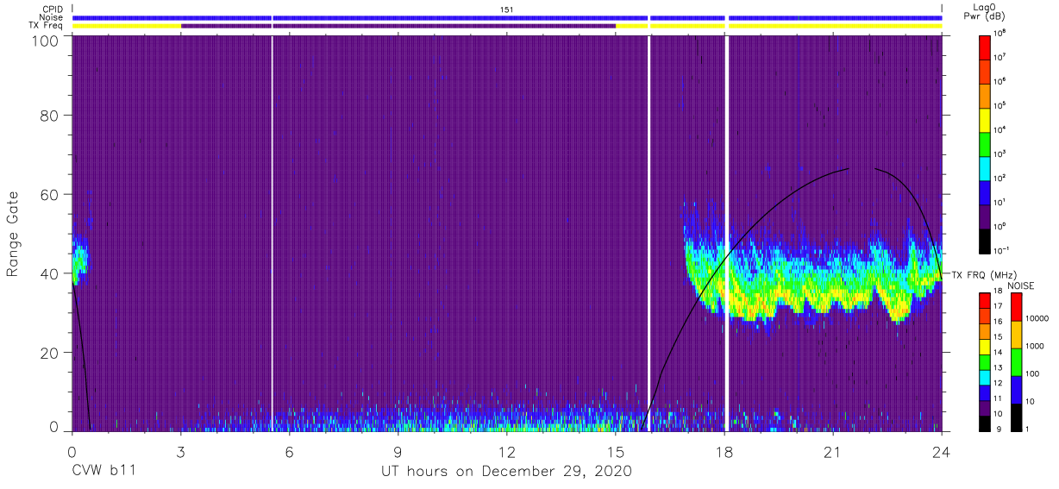
Task: Click the CPID value 151
Action: (507, 9)
